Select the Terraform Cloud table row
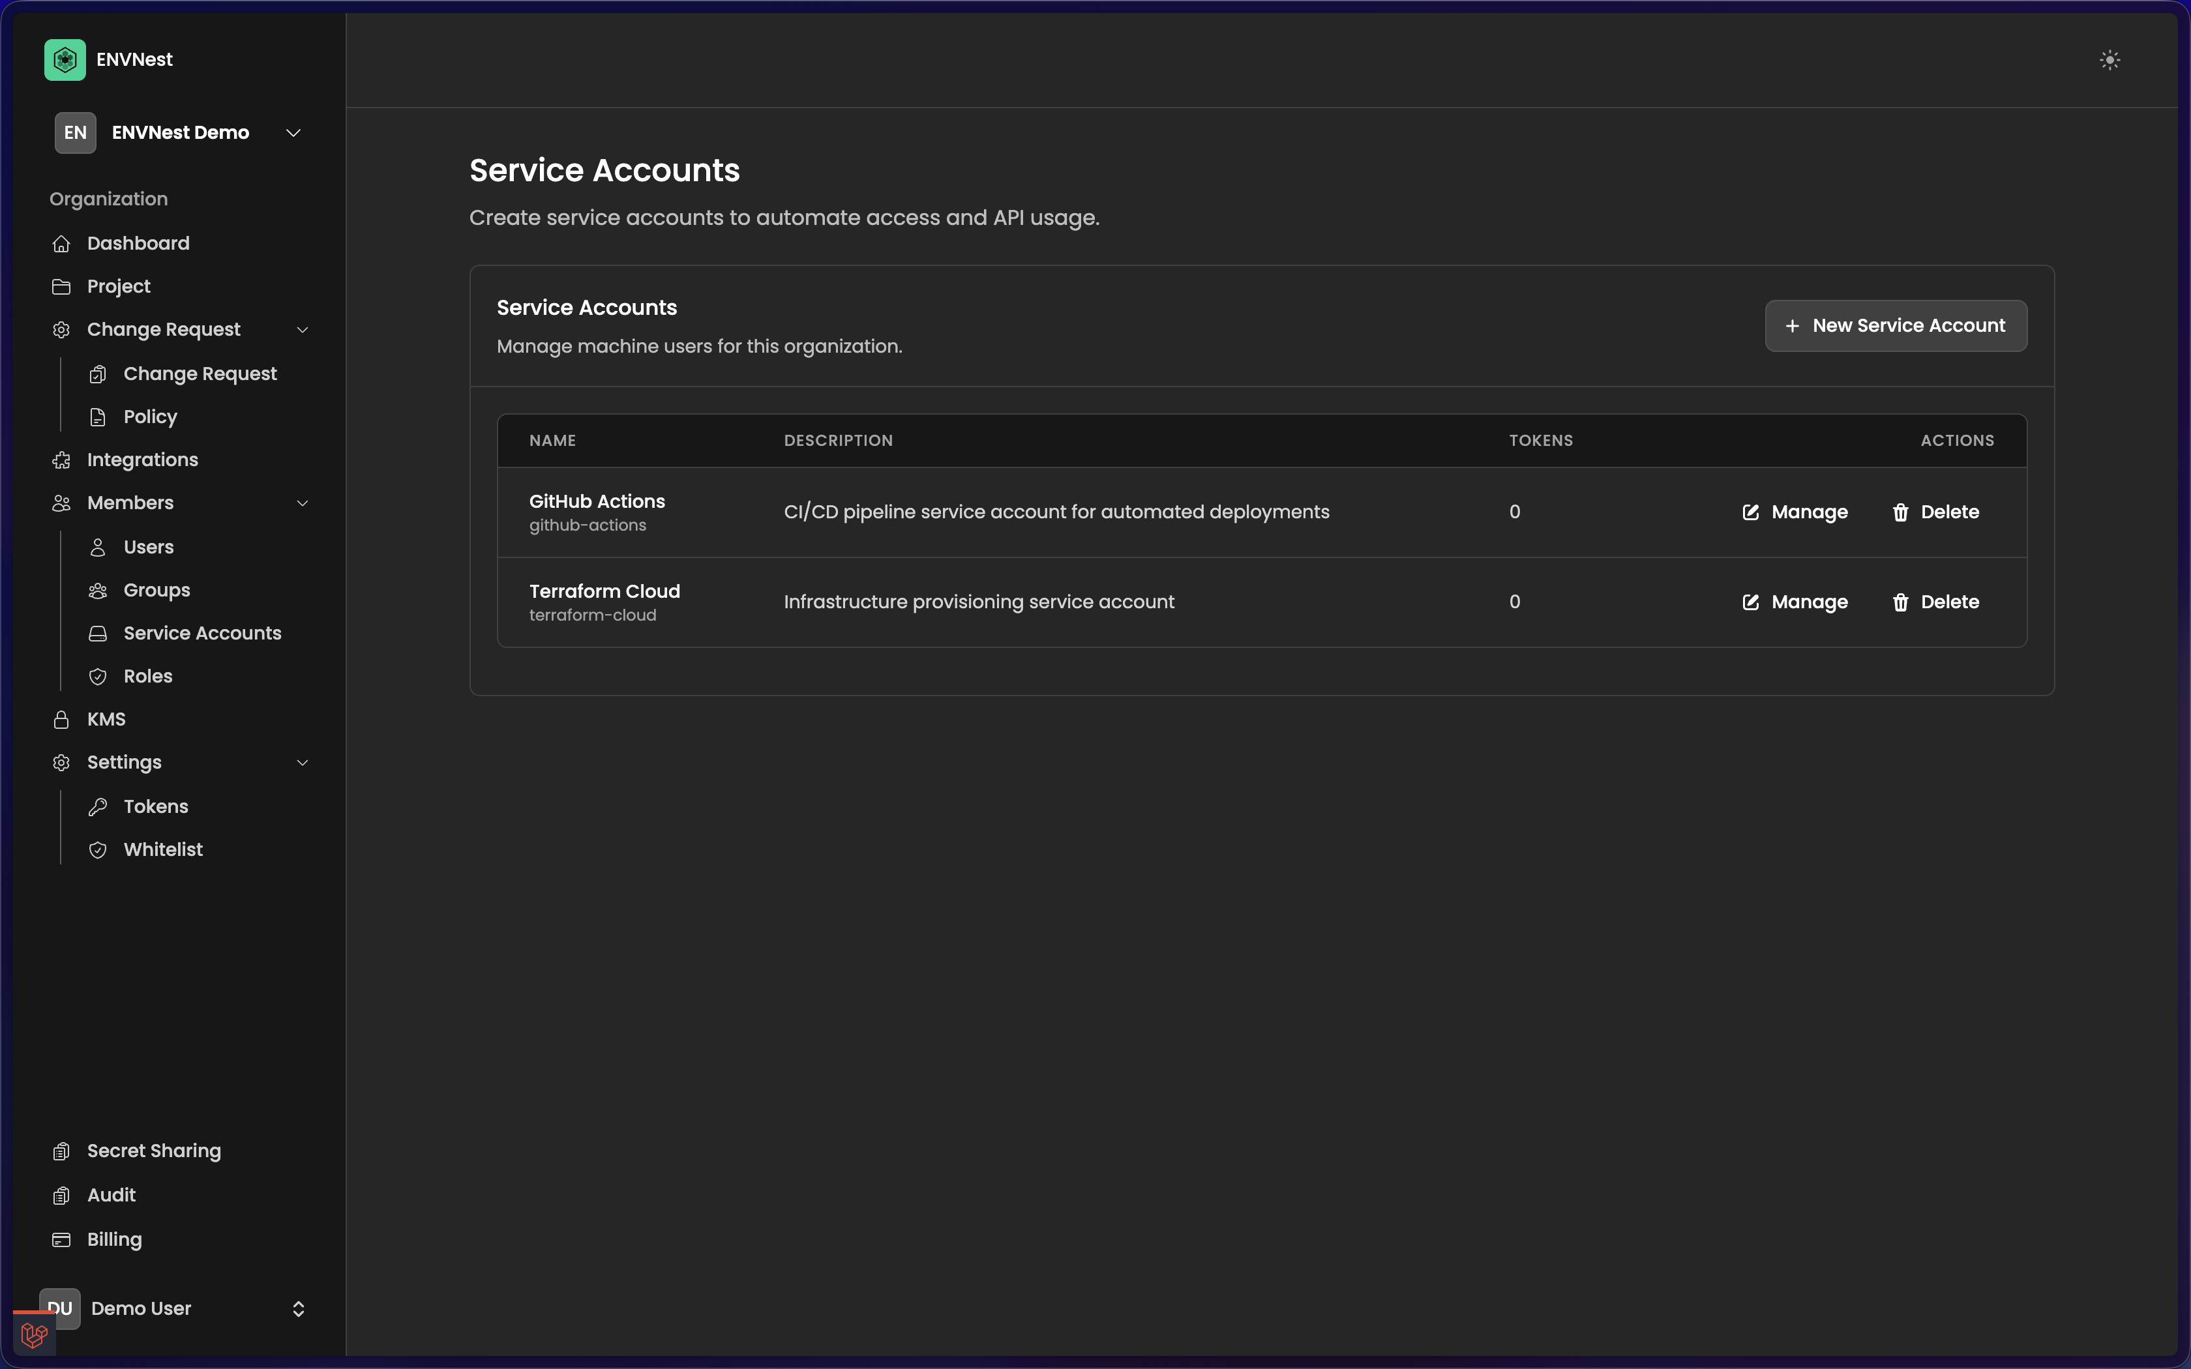This screenshot has width=2191, height=1369. pyautogui.click(x=1086, y=602)
